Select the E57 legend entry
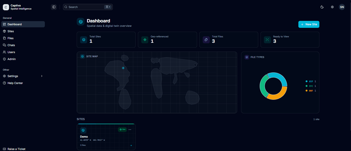Viewport: 351px width, 151px height. pos(311,81)
